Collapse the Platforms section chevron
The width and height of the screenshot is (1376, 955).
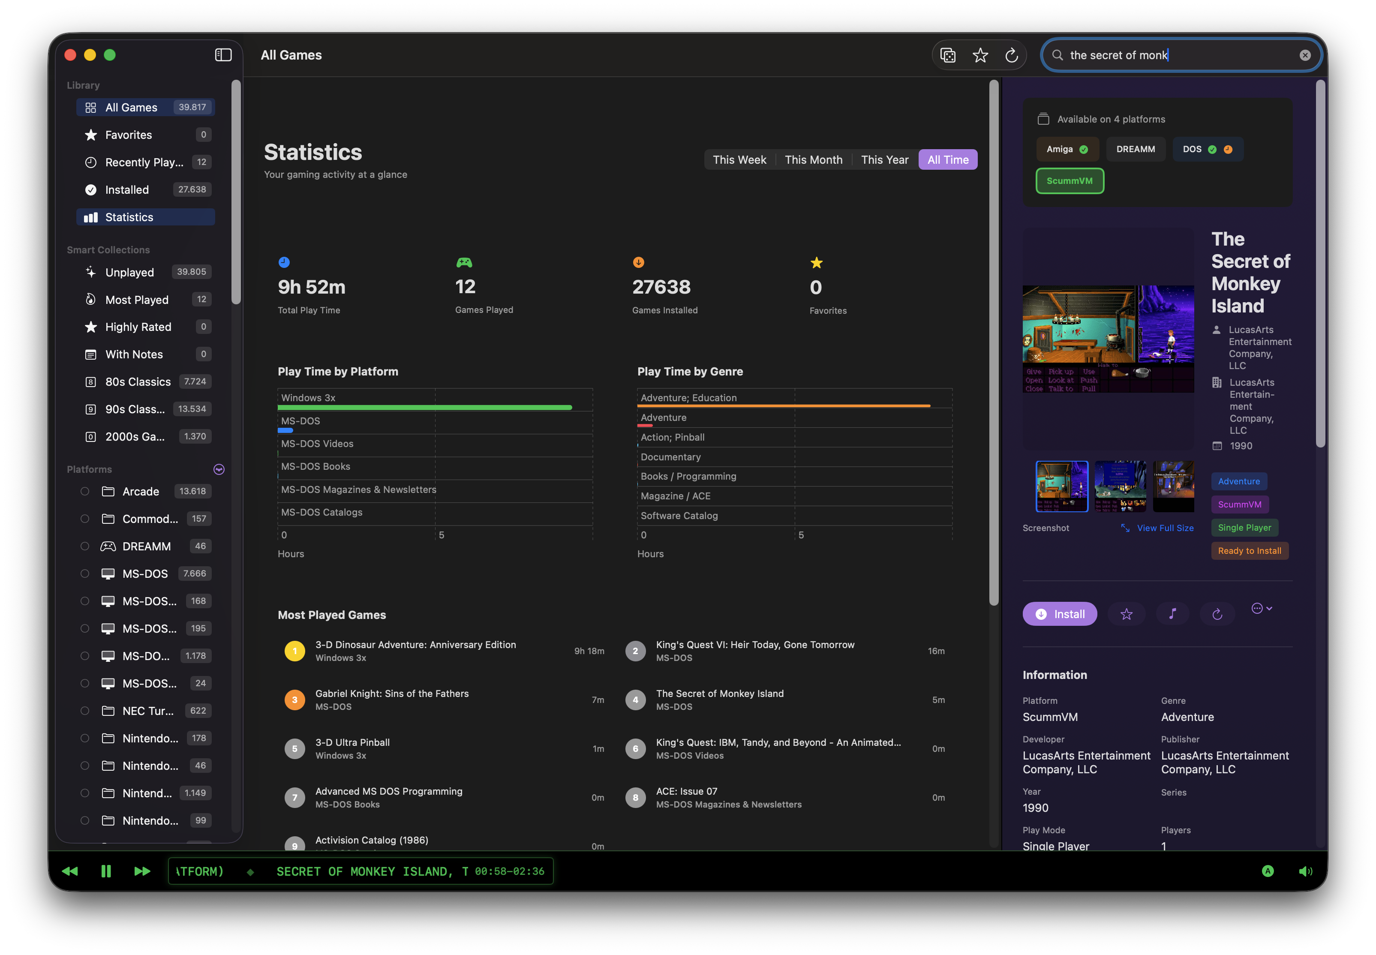click(x=218, y=469)
